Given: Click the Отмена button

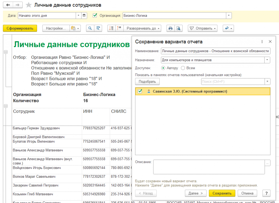Looking at the screenshot, I should pyautogui.click(x=247, y=193).
